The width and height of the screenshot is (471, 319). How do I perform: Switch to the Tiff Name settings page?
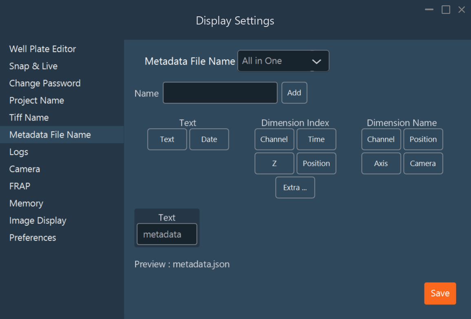(29, 117)
